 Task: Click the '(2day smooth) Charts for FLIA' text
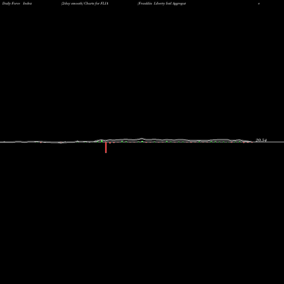click(x=85, y=3)
